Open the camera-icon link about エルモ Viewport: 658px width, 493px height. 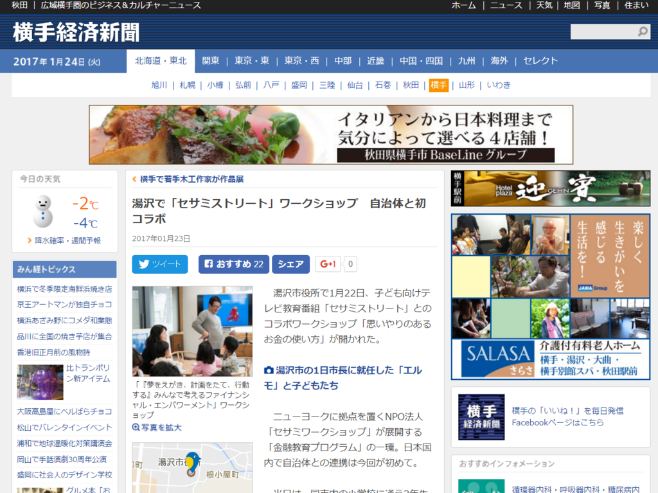coord(343,377)
